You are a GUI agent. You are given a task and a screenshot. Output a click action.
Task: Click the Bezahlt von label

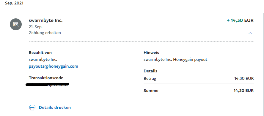[40, 53]
